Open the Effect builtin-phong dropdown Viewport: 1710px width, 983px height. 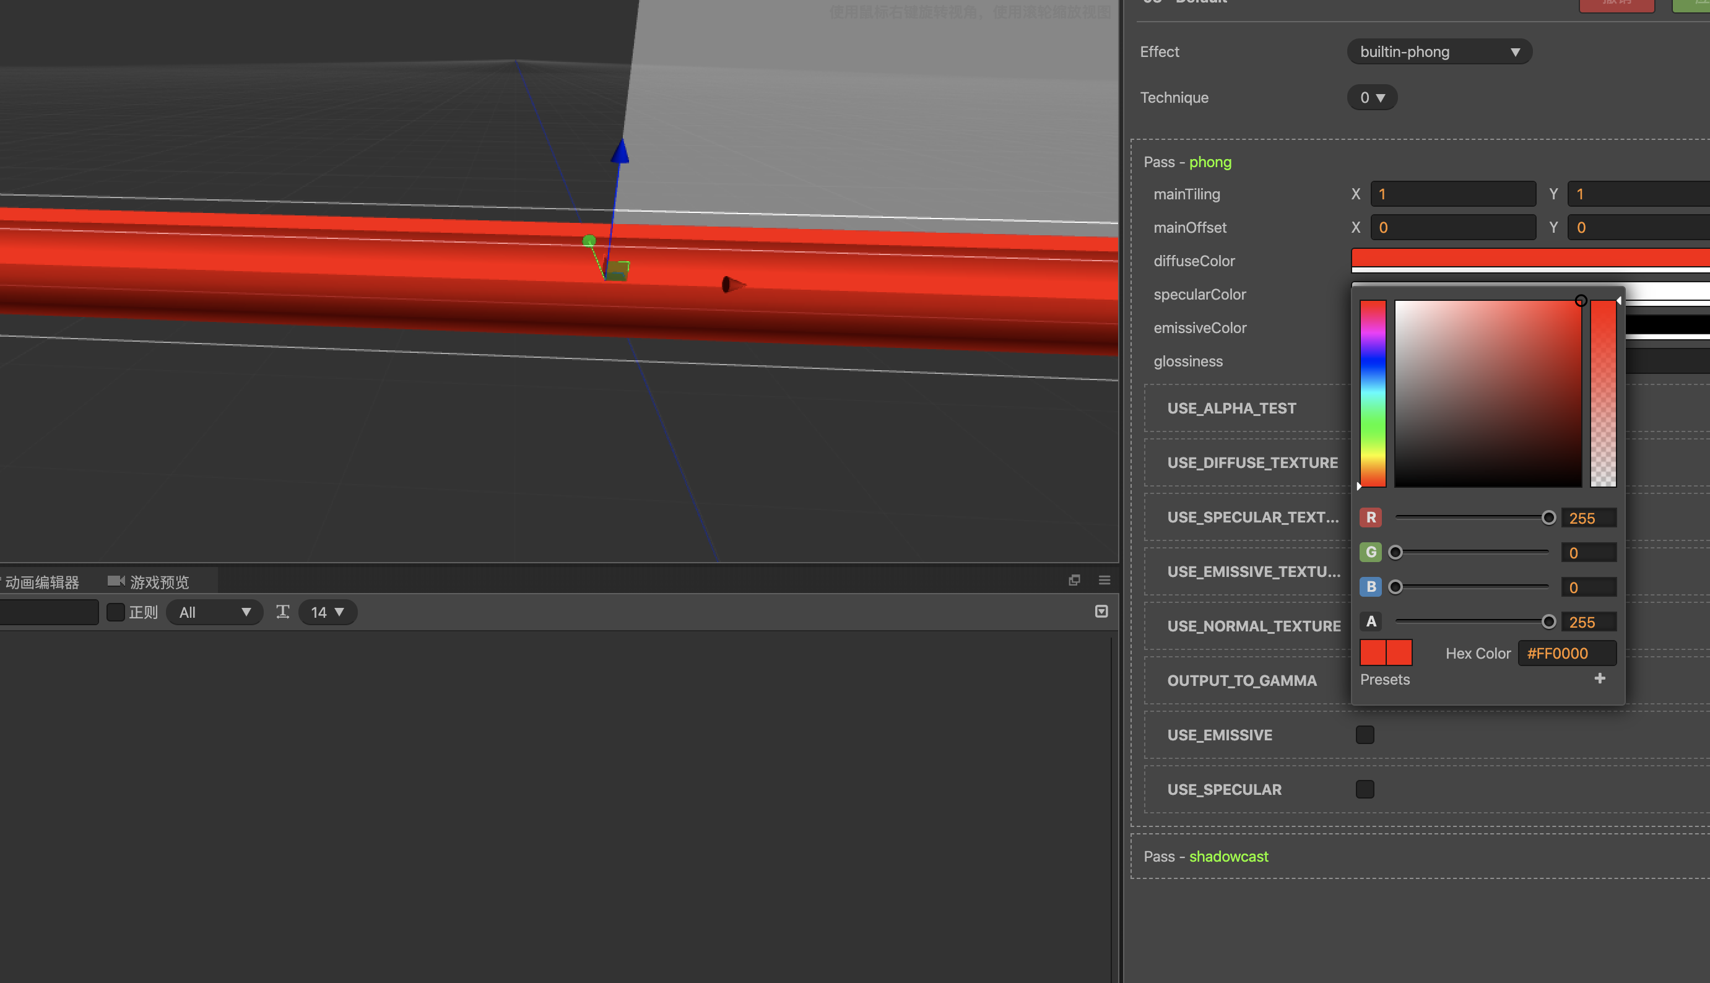1439,52
